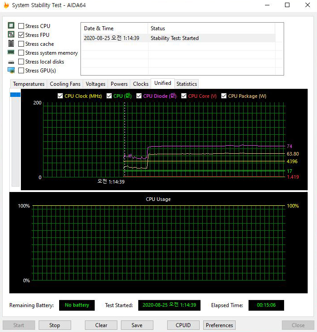Switch to the Cooling Fans tab
Image resolution: width=317 pixels, height=332 pixels.
[65, 84]
